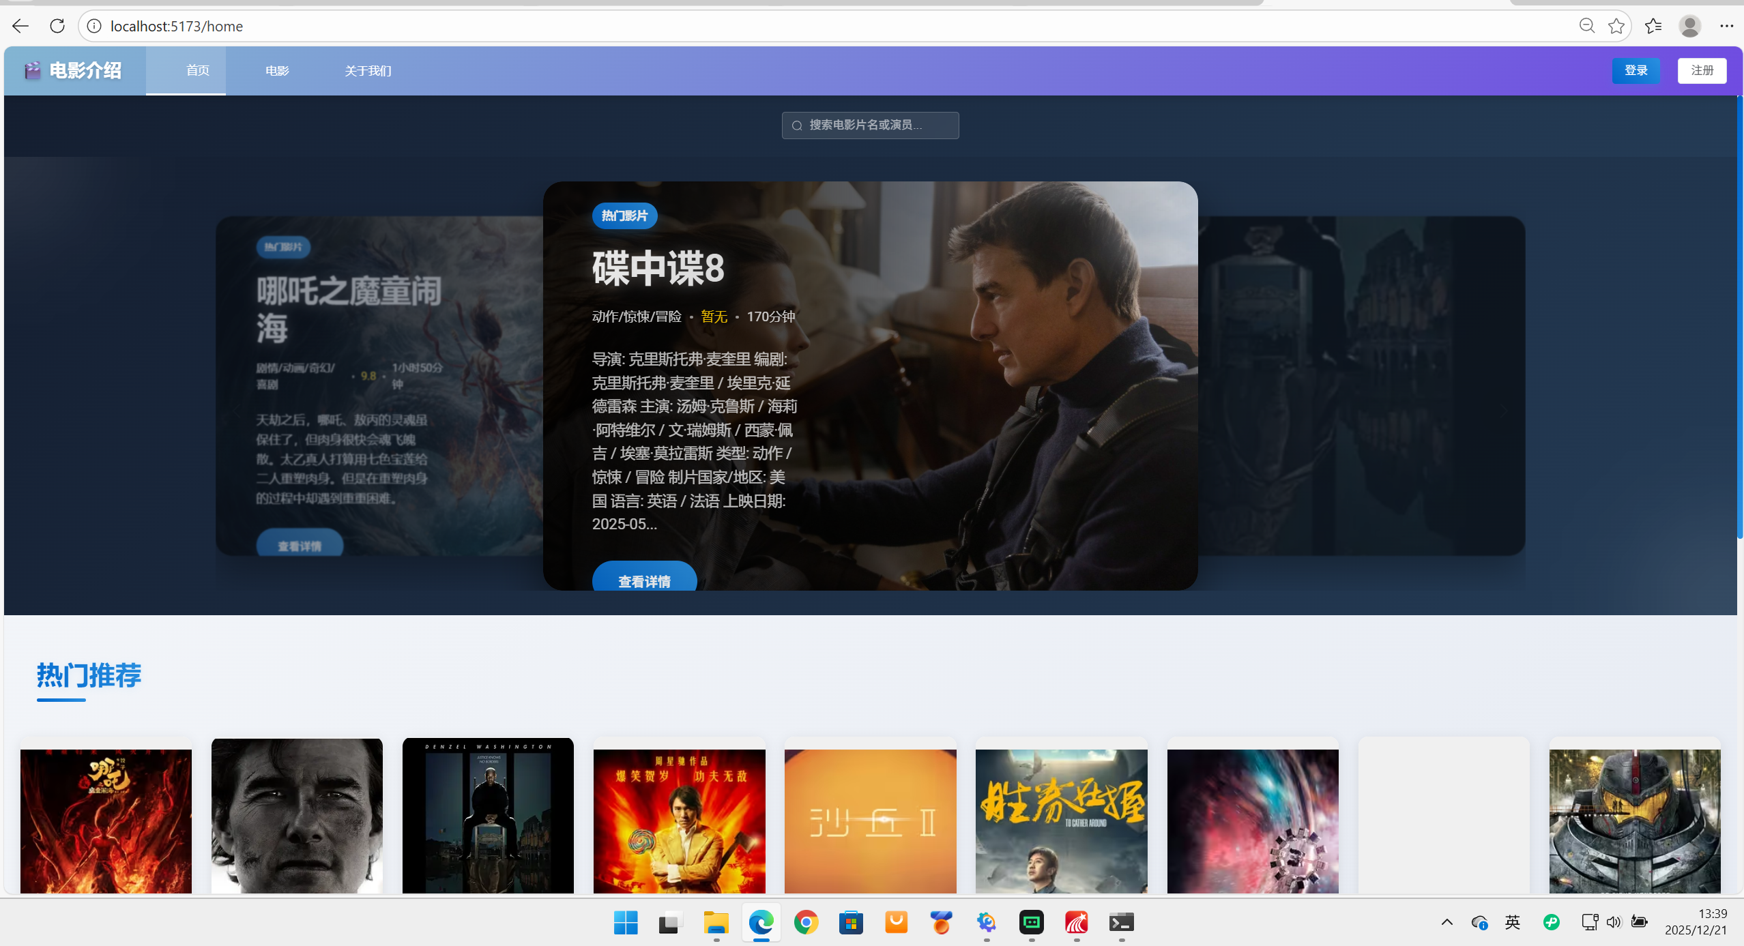
Task: Open the gear and wrench taskbar app
Action: [987, 923]
